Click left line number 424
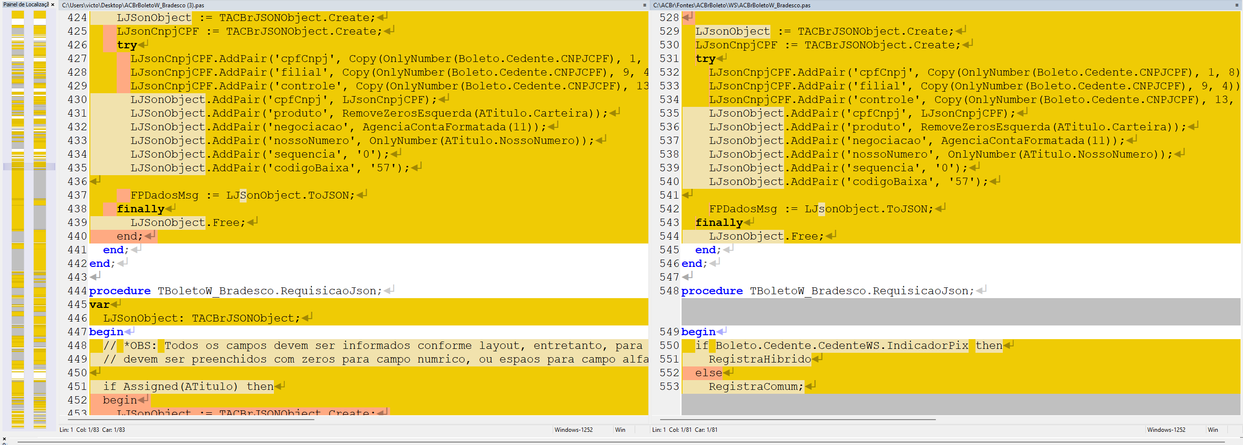 coord(77,18)
